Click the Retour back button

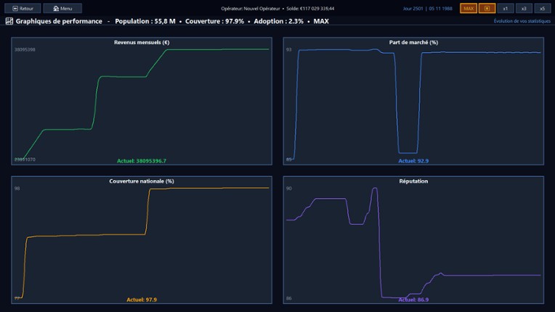tap(22, 8)
